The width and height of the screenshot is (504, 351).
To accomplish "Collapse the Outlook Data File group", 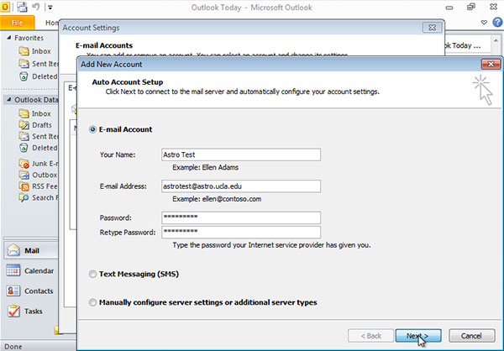I will [x=8, y=100].
